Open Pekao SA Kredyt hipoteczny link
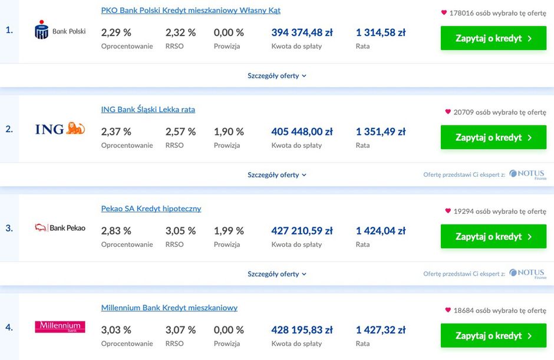 pos(151,209)
